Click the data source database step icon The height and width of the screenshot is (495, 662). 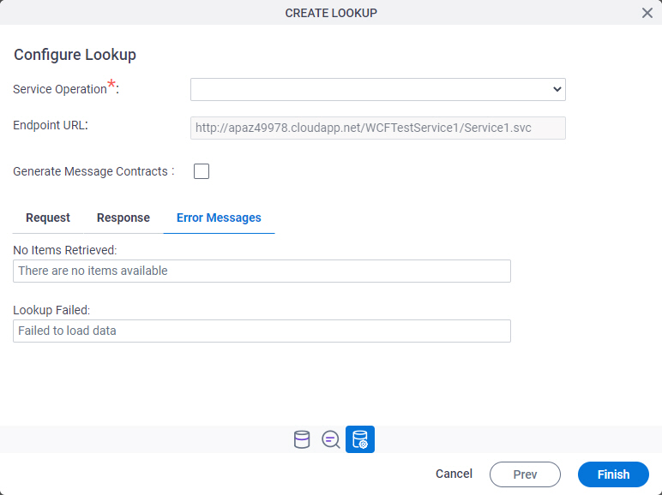(x=302, y=439)
